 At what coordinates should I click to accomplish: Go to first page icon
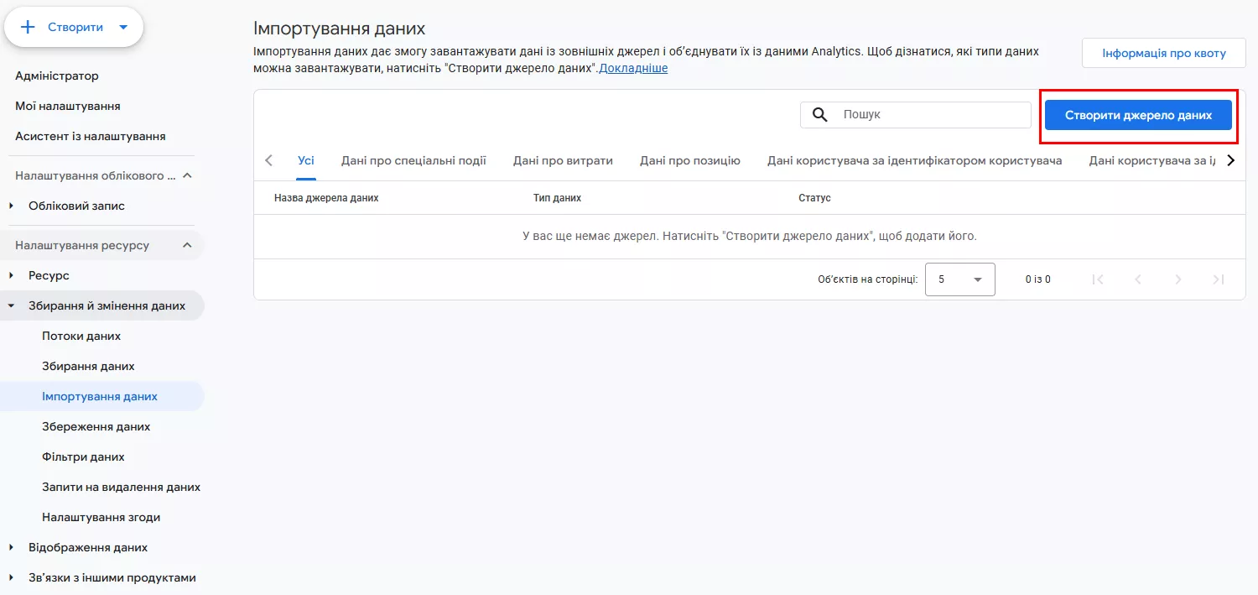pyautogui.click(x=1097, y=279)
